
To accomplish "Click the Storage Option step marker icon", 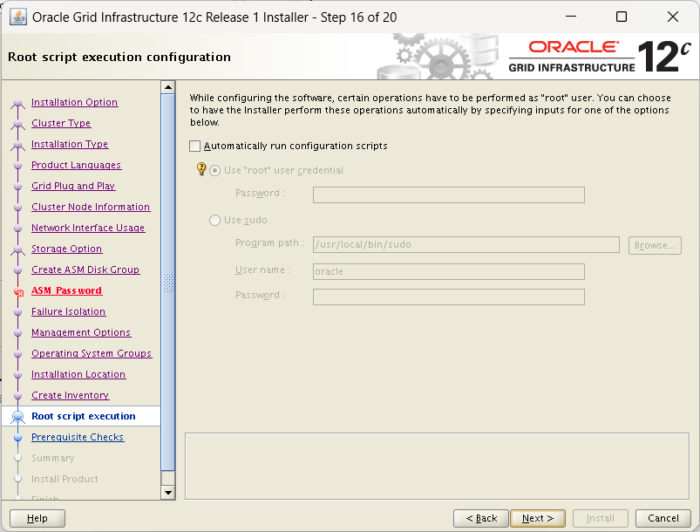I will [17, 250].
